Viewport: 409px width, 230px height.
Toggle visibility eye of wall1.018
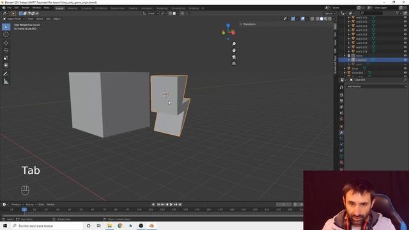point(405,52)
